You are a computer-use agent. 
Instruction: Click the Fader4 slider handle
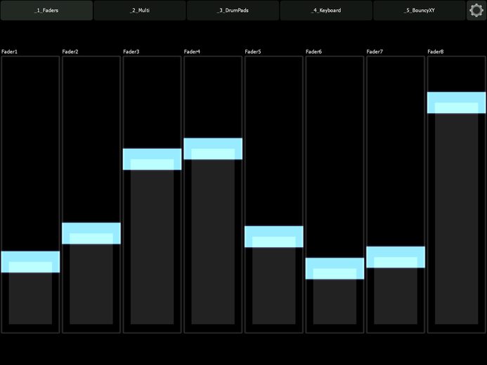(x=213, y=149)
